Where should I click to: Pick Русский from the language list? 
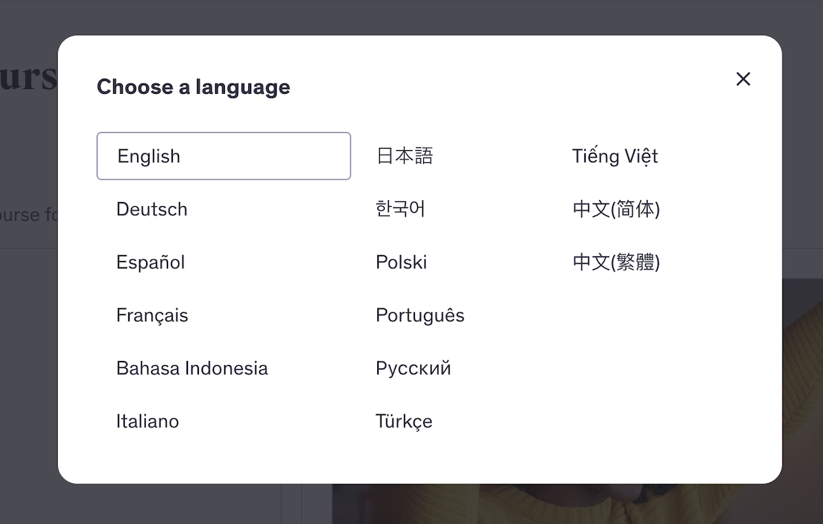click(x=413, y=369)
